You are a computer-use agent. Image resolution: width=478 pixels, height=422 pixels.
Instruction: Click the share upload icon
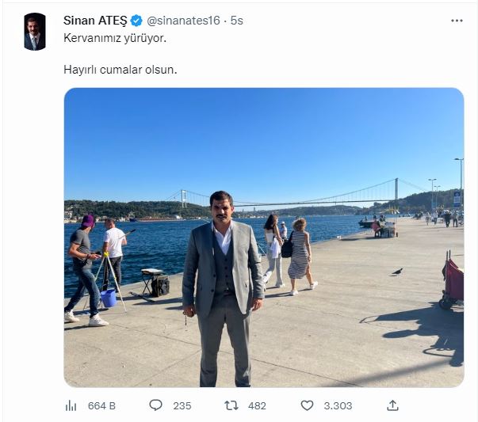(392, 405)
